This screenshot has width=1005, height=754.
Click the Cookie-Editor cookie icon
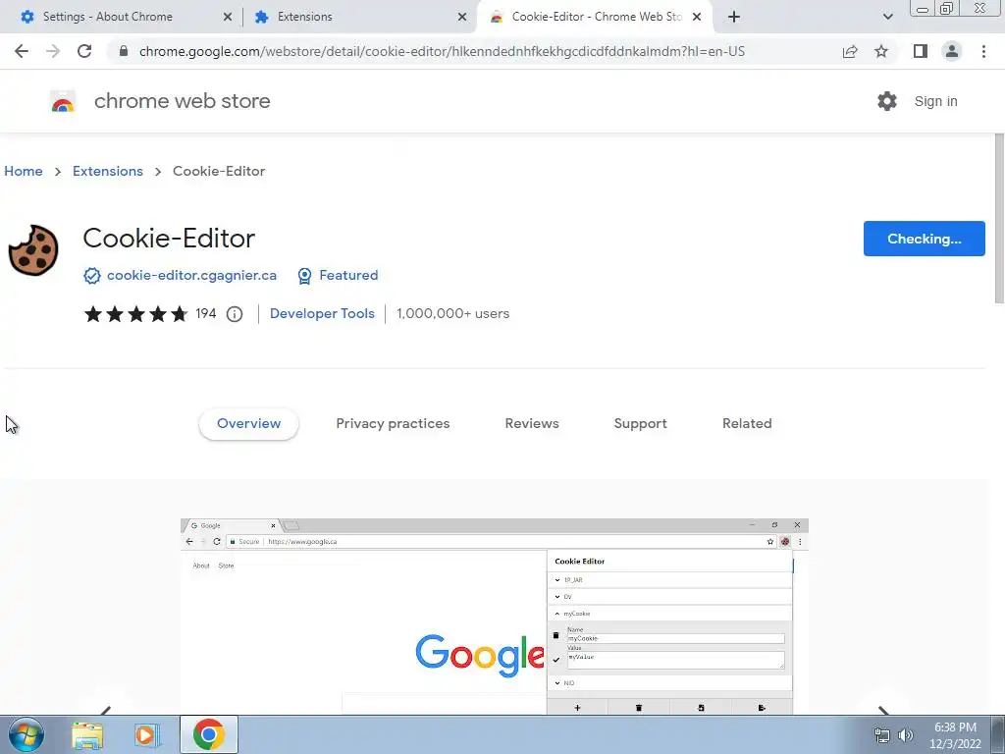(33, 250)
